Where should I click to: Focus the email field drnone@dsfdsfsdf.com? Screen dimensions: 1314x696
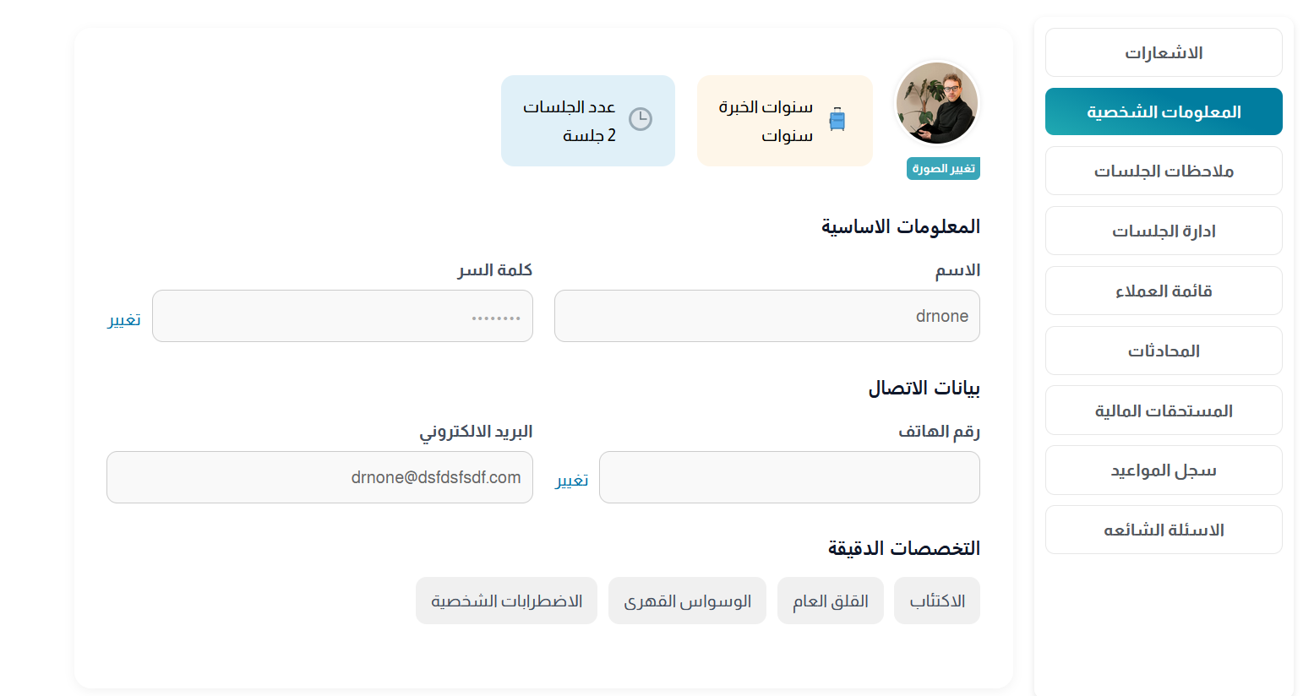pos(319,477)
